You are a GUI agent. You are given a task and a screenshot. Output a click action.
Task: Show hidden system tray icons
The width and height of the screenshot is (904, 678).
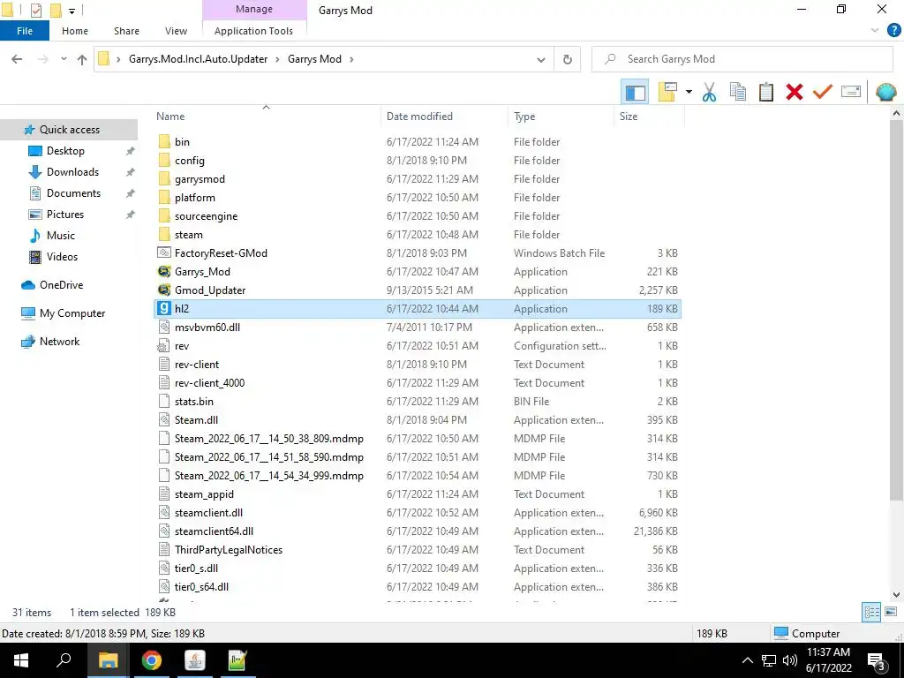[x=747, y=660]
